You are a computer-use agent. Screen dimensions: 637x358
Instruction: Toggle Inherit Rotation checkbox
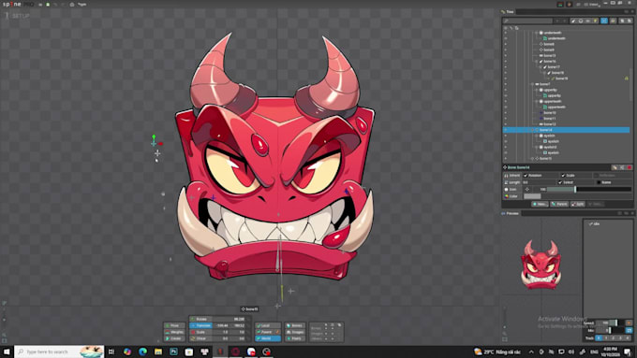pyautogui.click(x=526, y=176)
